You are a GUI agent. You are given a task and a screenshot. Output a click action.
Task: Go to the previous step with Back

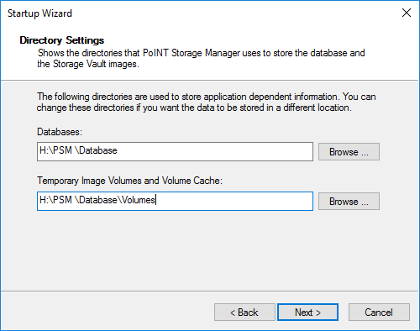point(244,313)
